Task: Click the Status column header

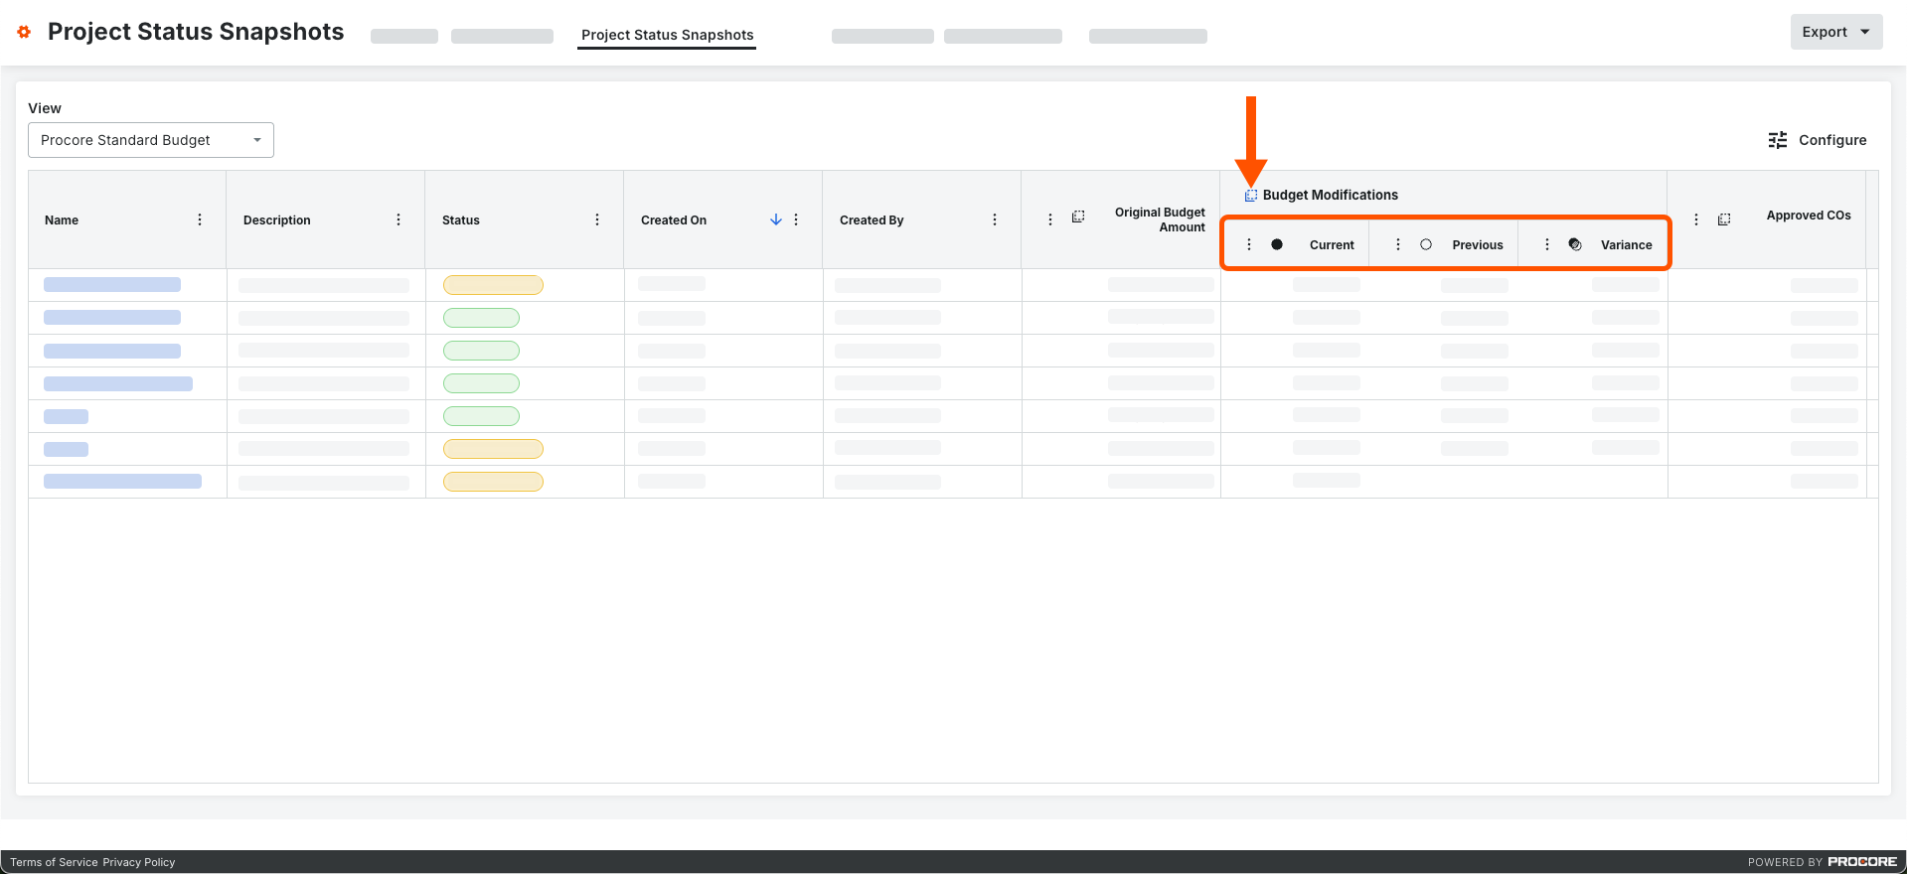Action: (x=461, y=220)
